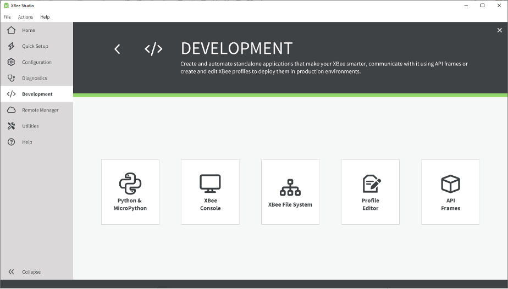Click the Remote Manager cloud icon
The height and width of the screenshot is (289, 508).
coord(12,110)
